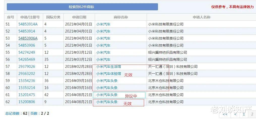Select date 2018年02月28日 in row 57
Viewport: 256px width, 119px height.
point(79,67)
